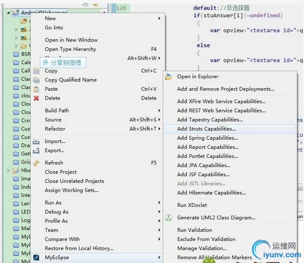The image size is (304, 263).
Task: Choose Add Hibernate Capabilities...
Action: pyautogui.click(x=211, y=193)
